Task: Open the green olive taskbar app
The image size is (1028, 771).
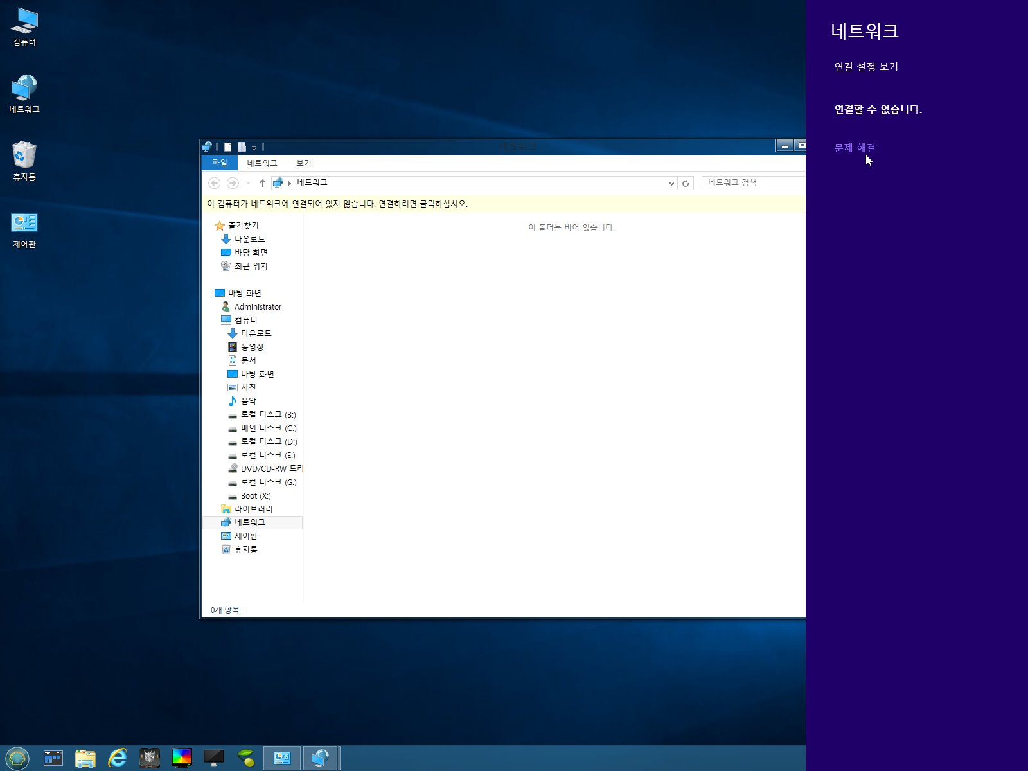Action: (x=245, y=758)
